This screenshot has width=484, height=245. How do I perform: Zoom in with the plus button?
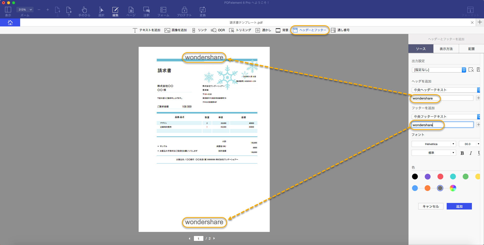point(48,10)
